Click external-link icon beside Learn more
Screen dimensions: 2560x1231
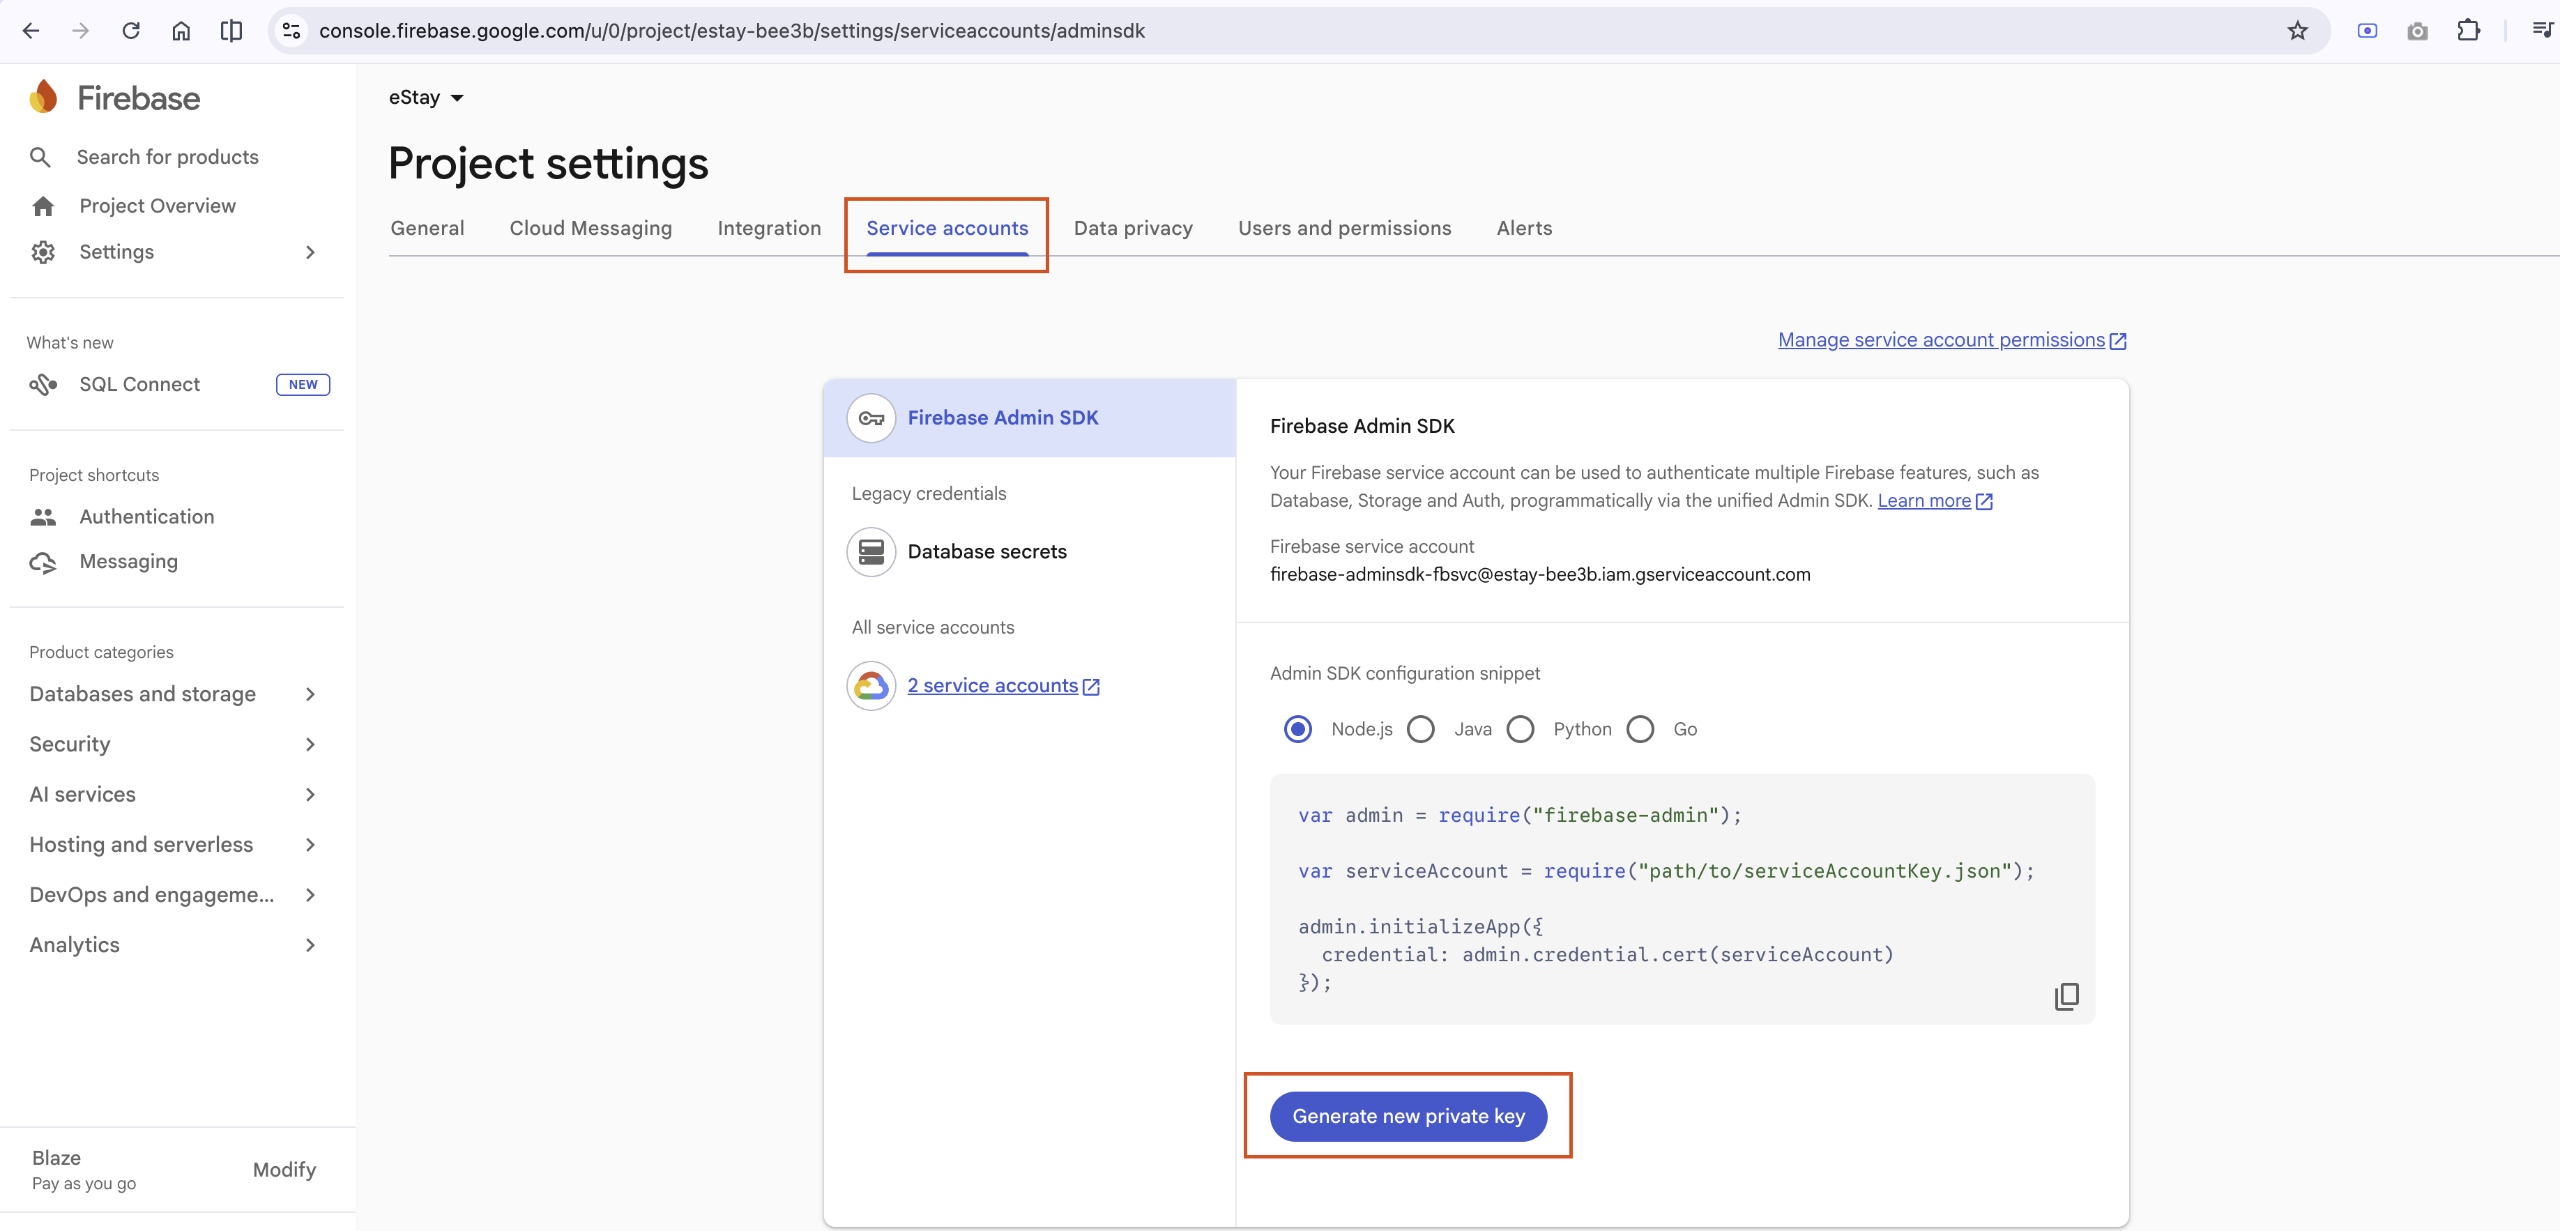[x=1985, y=502]
